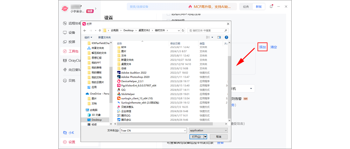Click the 续费 renewal badge
350x149 pixels.
click(90, 11)
